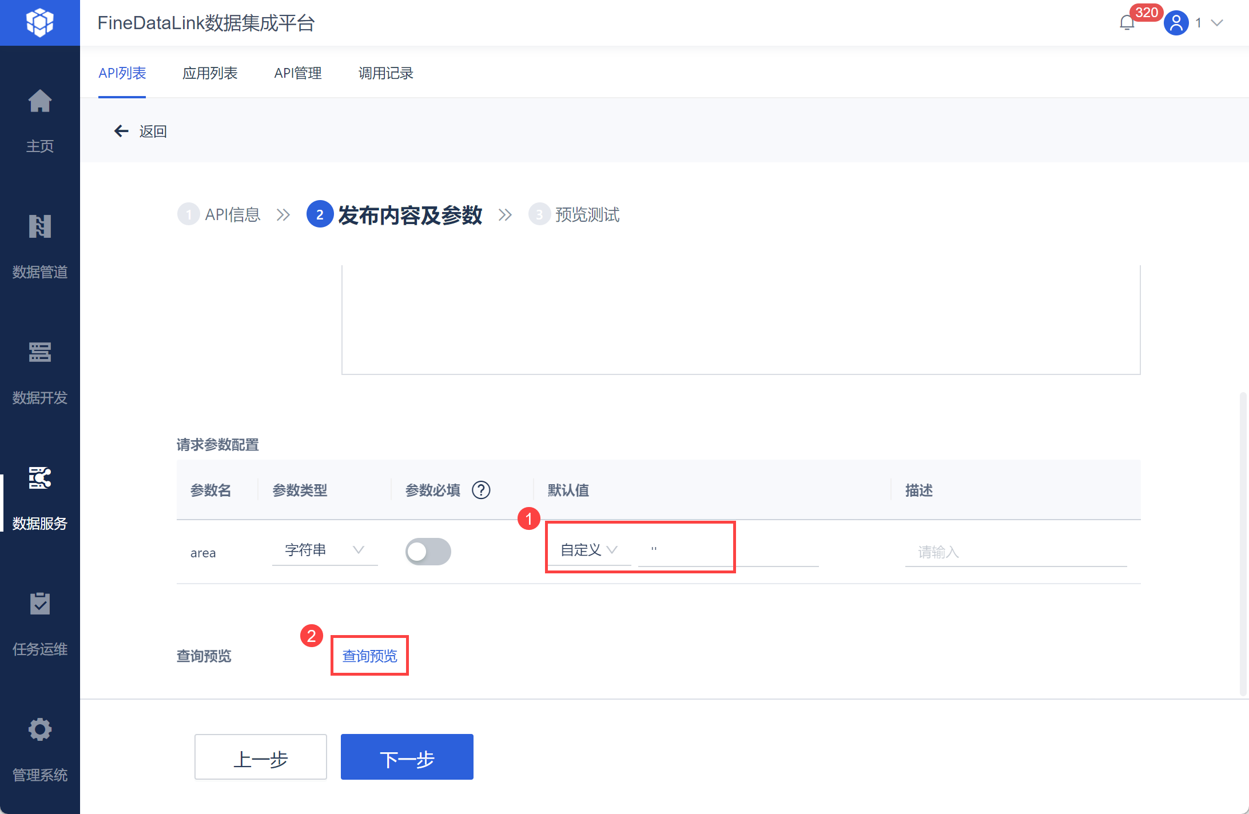Click the 下一步 button
Image resolution: width=1249 pixels, height=814 pixels.
point(407,757)
